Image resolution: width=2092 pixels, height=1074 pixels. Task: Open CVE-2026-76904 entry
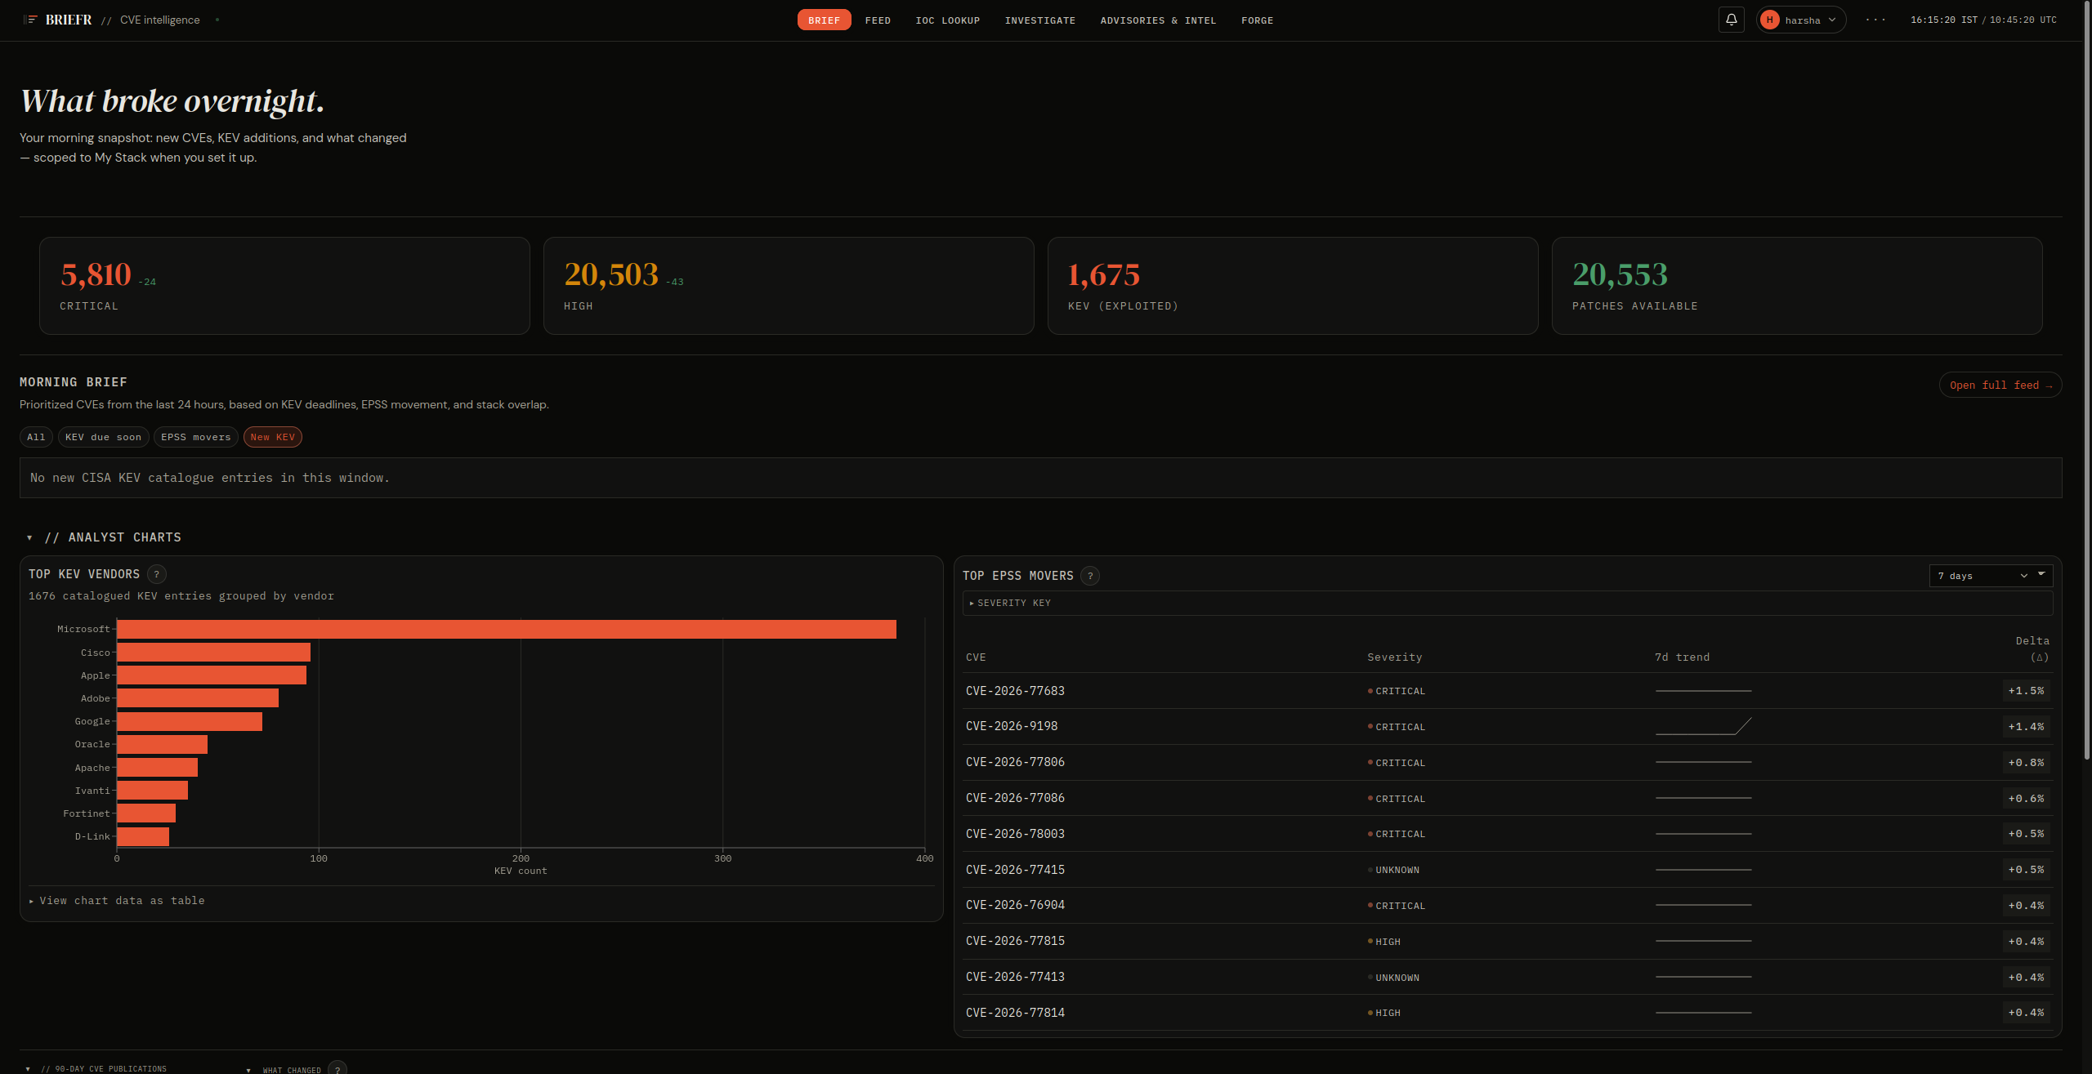point(1015,905)
